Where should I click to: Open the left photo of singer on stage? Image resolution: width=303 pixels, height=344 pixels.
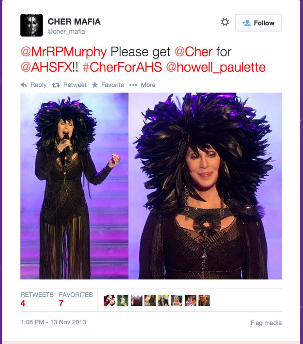74,186
